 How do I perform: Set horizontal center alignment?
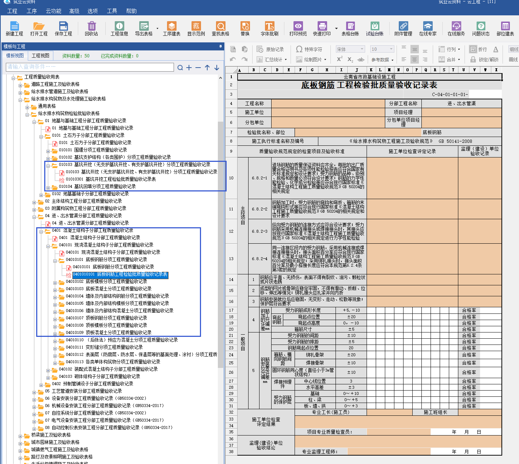[x=414, y=59]
